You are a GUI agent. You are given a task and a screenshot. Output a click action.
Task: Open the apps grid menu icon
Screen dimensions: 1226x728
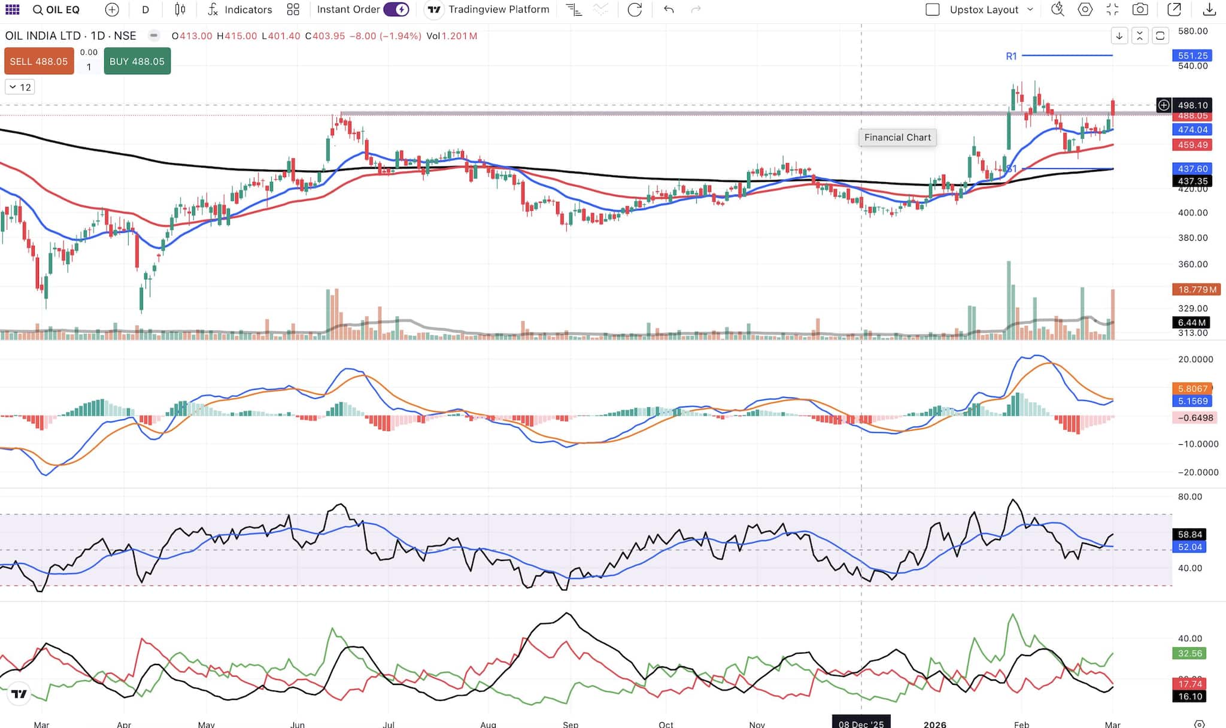12,10
